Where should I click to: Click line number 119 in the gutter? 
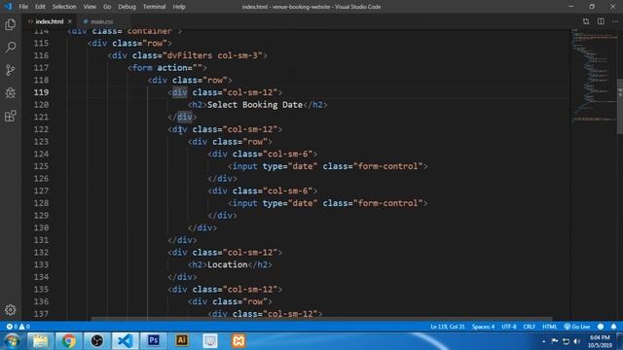click(41, 92)
